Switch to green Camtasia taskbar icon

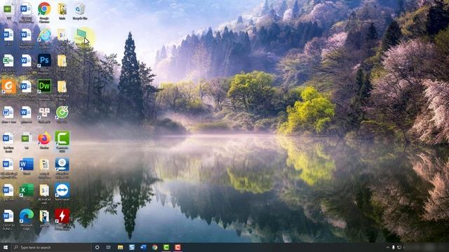(166, 247)
